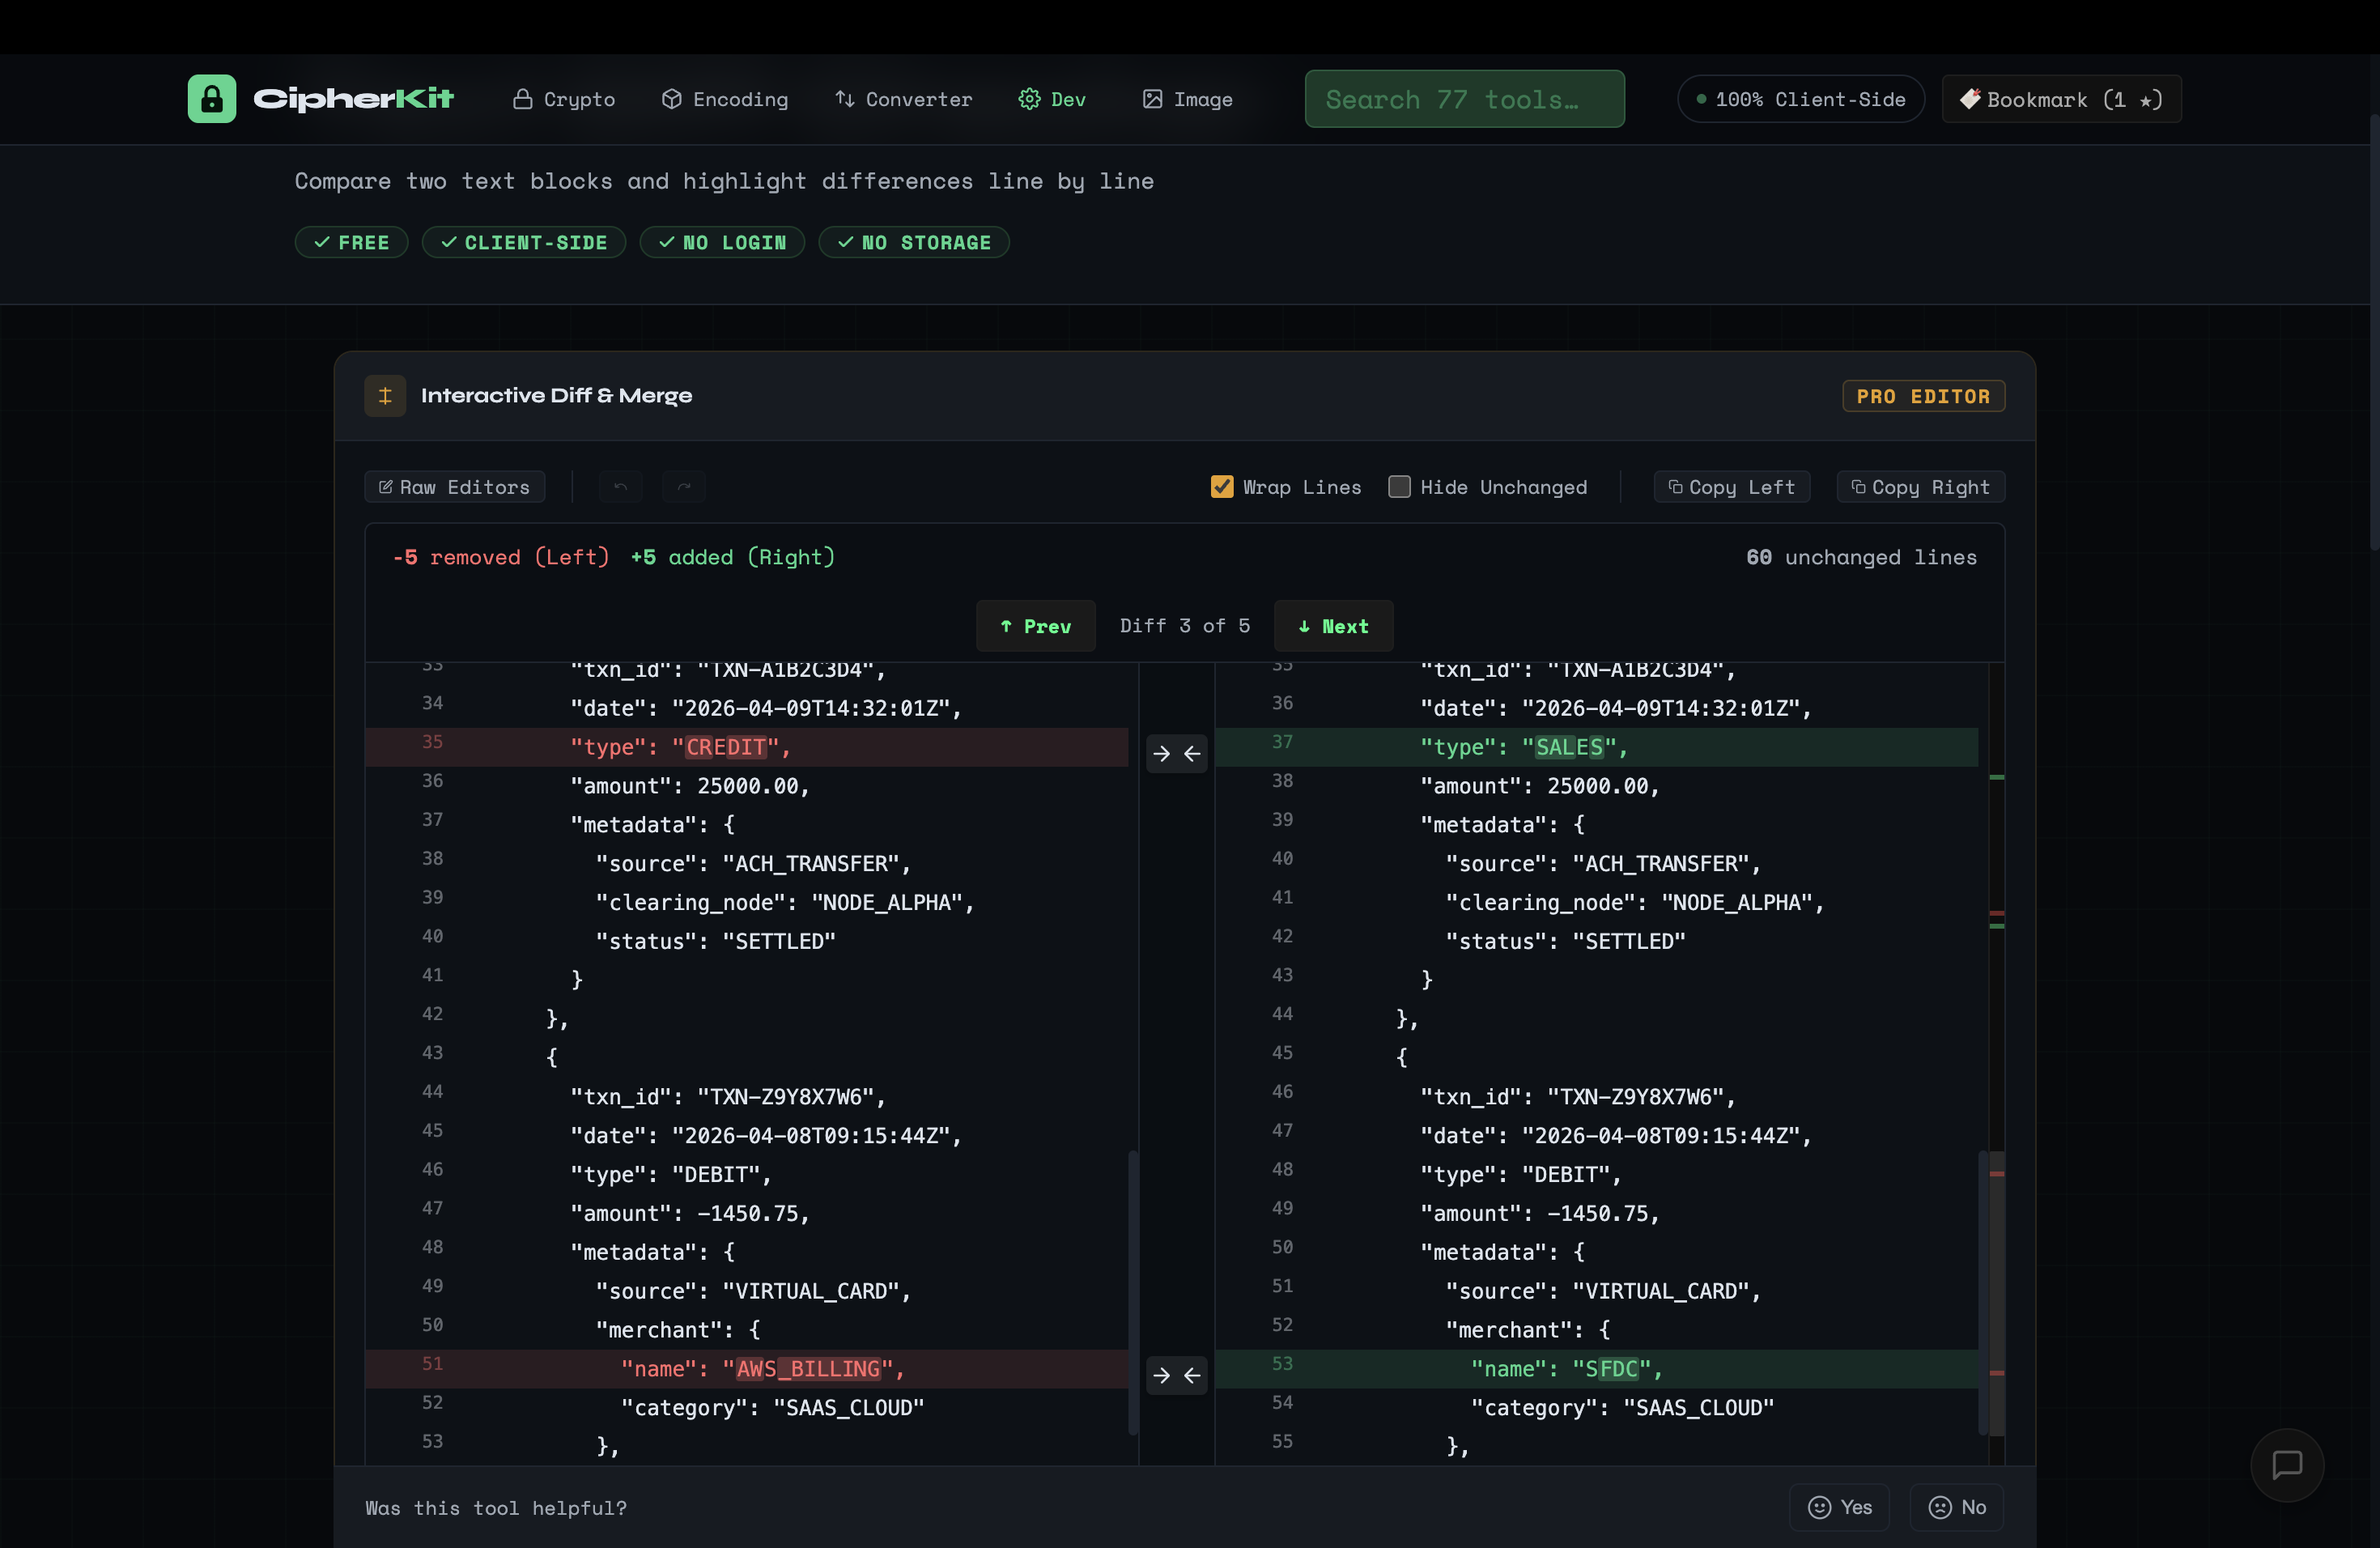The width and height of the screenshot is (2380, 1548).
Task: Open the Encoding menu
Action: [725, 99]
